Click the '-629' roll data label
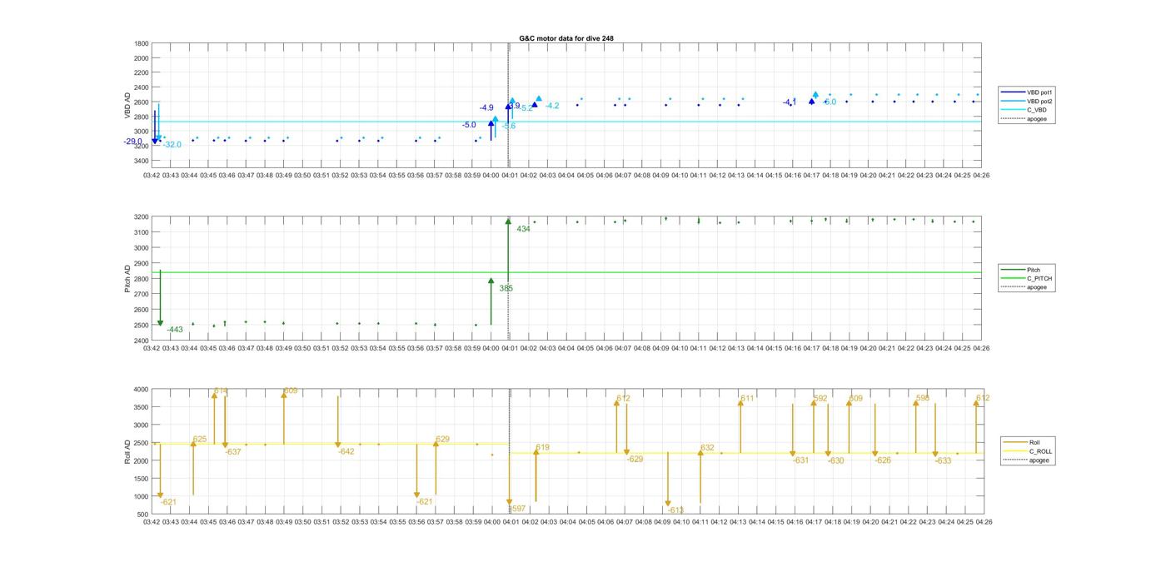The image size is (1166, 577). pos(635,460)
